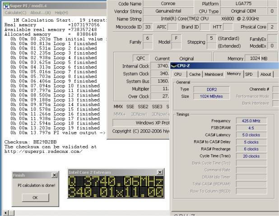Close the Finish dialog
The height and width of the screenshot is (216, 279).
(x=55, y=175)
